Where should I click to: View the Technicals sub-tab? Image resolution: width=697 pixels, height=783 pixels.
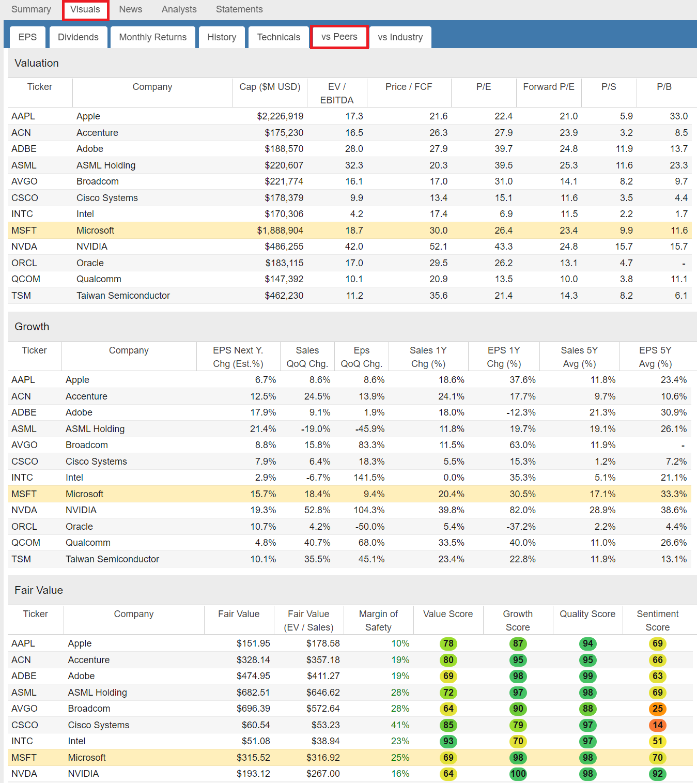pos(278,37)
